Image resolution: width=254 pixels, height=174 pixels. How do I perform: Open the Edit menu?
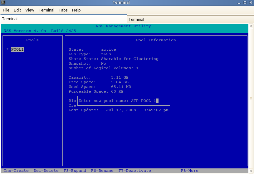coord(17,10)
